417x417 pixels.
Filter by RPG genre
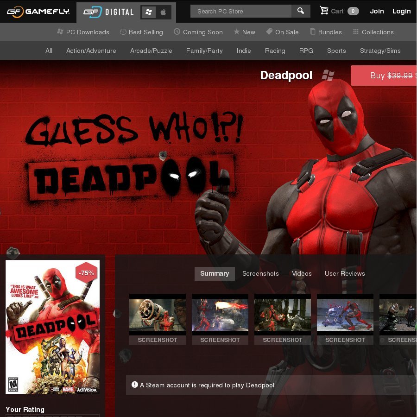pyautogui.click(x=306, y=51)
